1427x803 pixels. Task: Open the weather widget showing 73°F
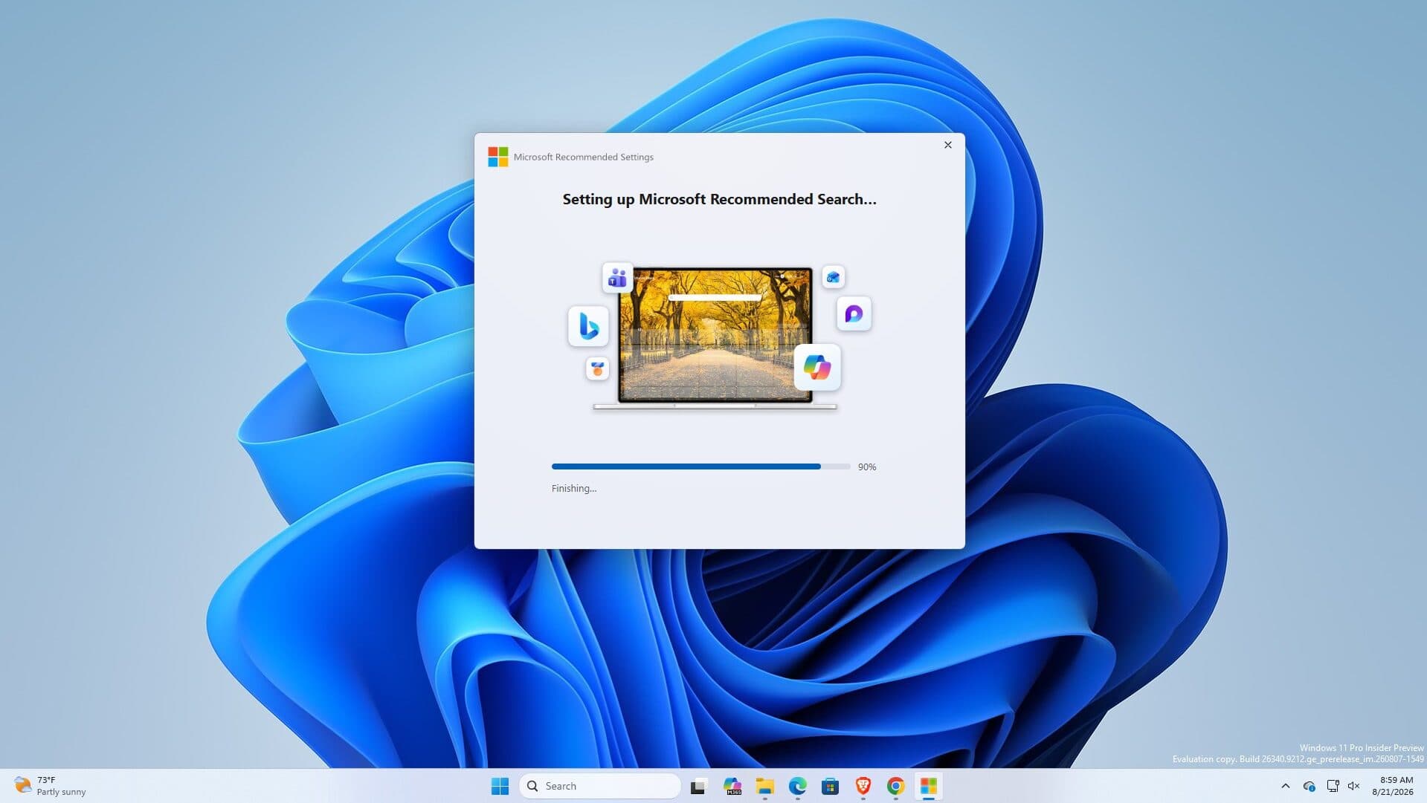(51, 786)
